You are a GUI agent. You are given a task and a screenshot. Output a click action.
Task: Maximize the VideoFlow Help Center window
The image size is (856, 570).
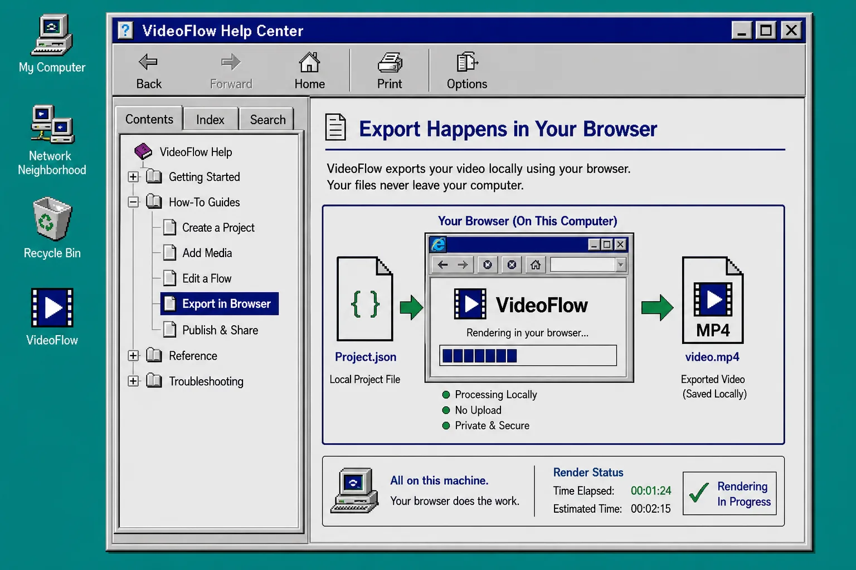[766, 30]
